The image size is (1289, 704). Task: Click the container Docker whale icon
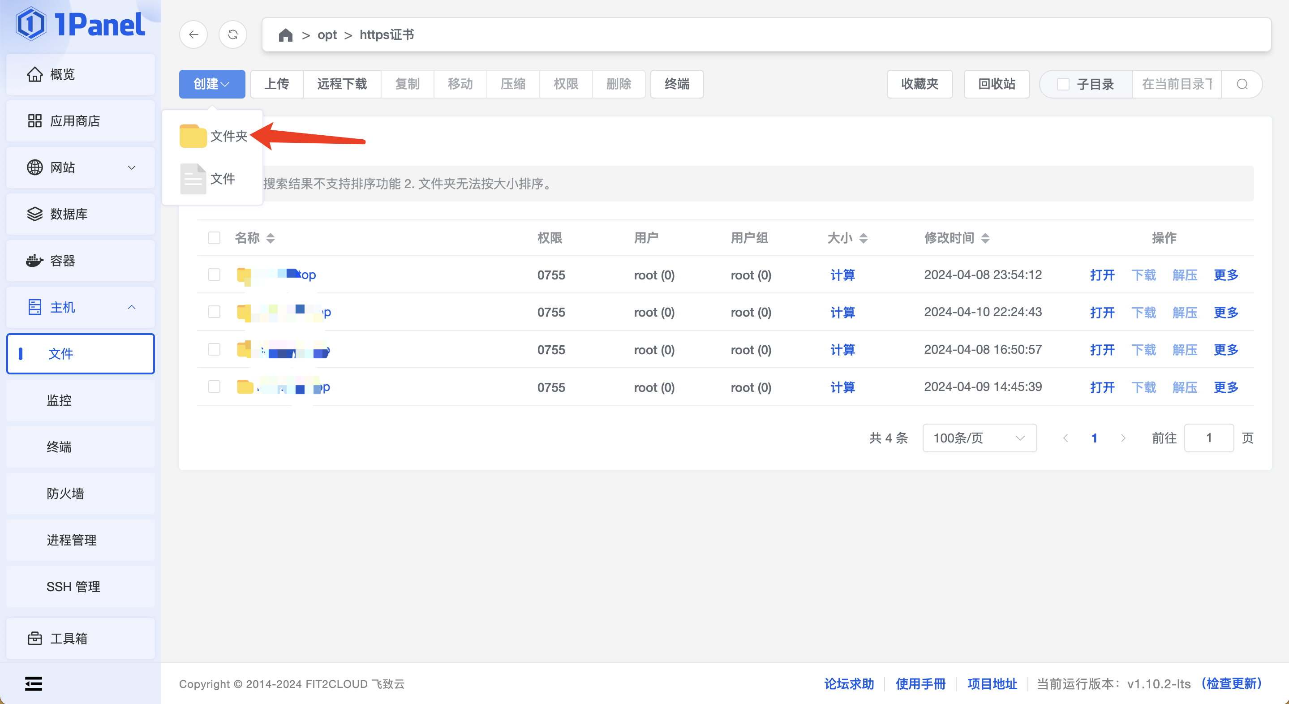[x=34, y=260]
